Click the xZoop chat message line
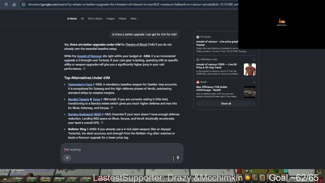Screen dimensions: 325x183 tap(13, 174)
